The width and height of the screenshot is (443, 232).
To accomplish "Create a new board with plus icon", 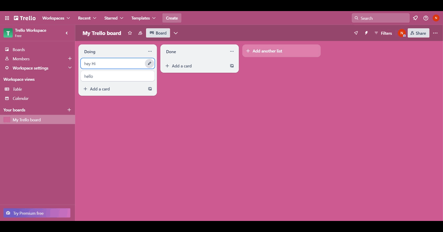I will [69, 110].
